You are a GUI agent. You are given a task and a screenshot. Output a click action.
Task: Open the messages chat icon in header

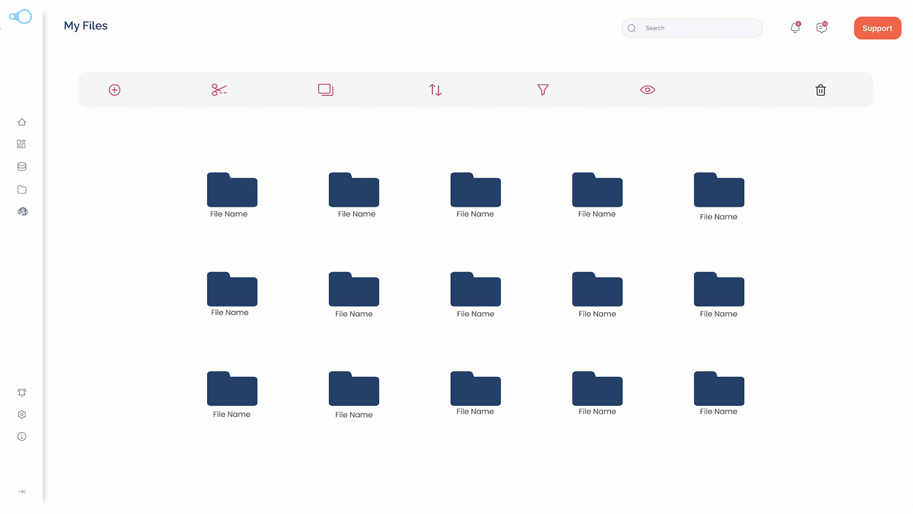(x=821, y=28)
